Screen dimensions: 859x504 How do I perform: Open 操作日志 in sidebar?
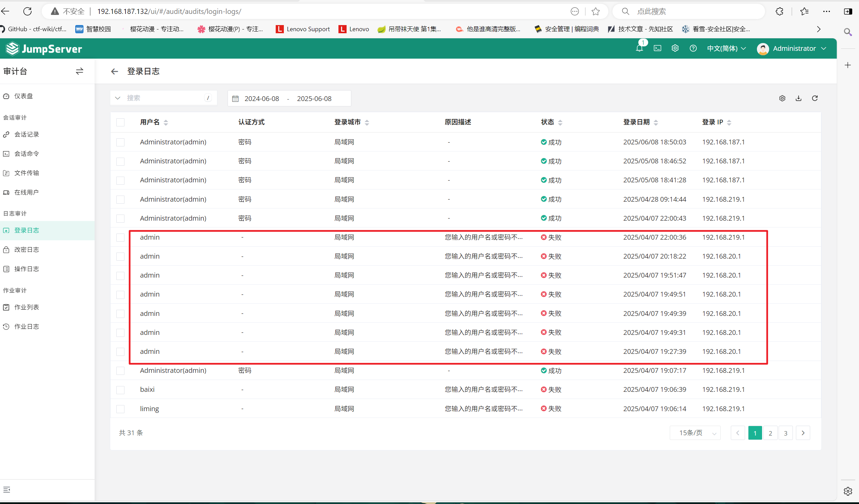[x=26, y=269]
